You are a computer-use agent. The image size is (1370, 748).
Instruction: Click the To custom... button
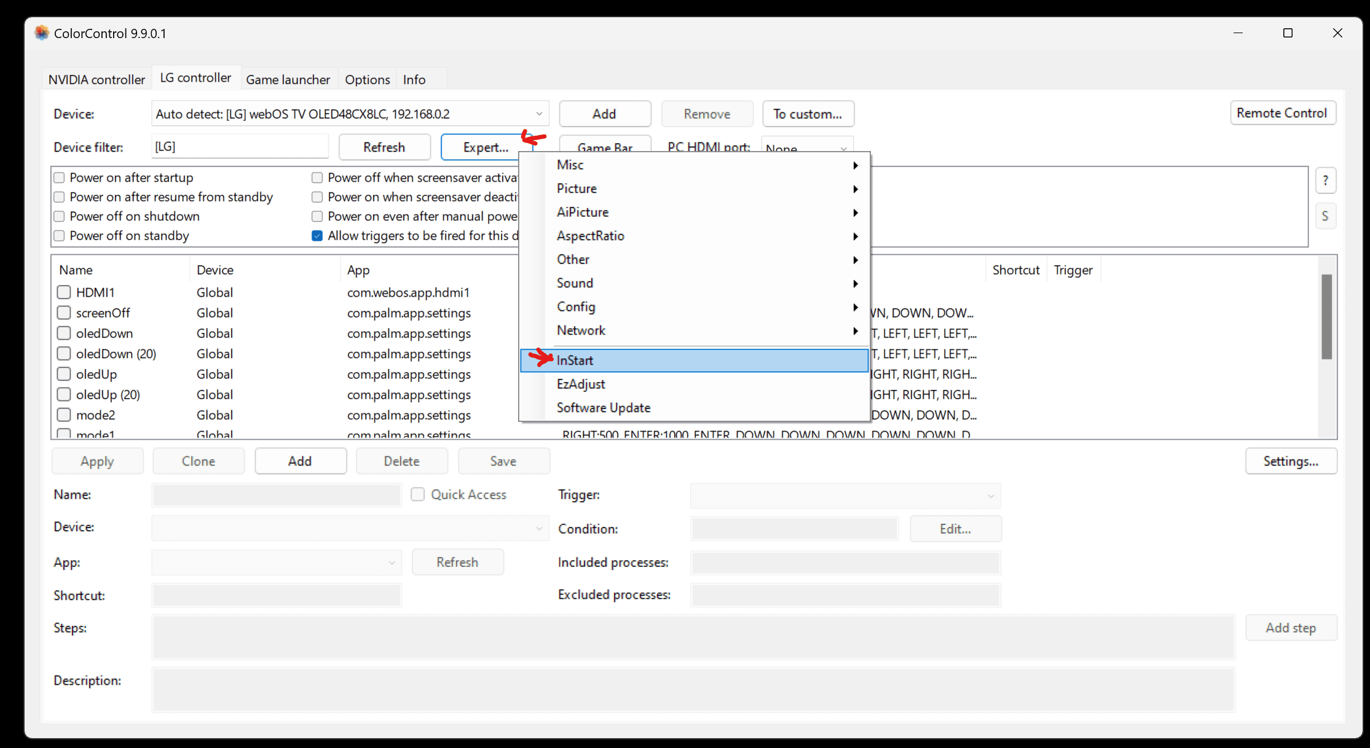pyautogui.click(x=808, y=114)
